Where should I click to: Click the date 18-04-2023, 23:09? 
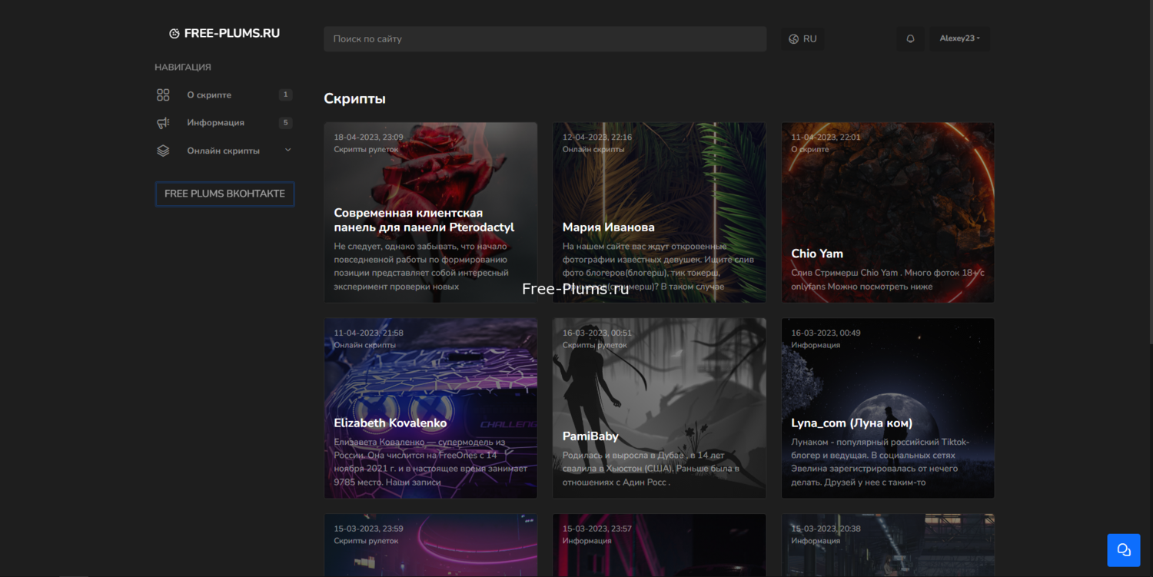pos(368,138)
